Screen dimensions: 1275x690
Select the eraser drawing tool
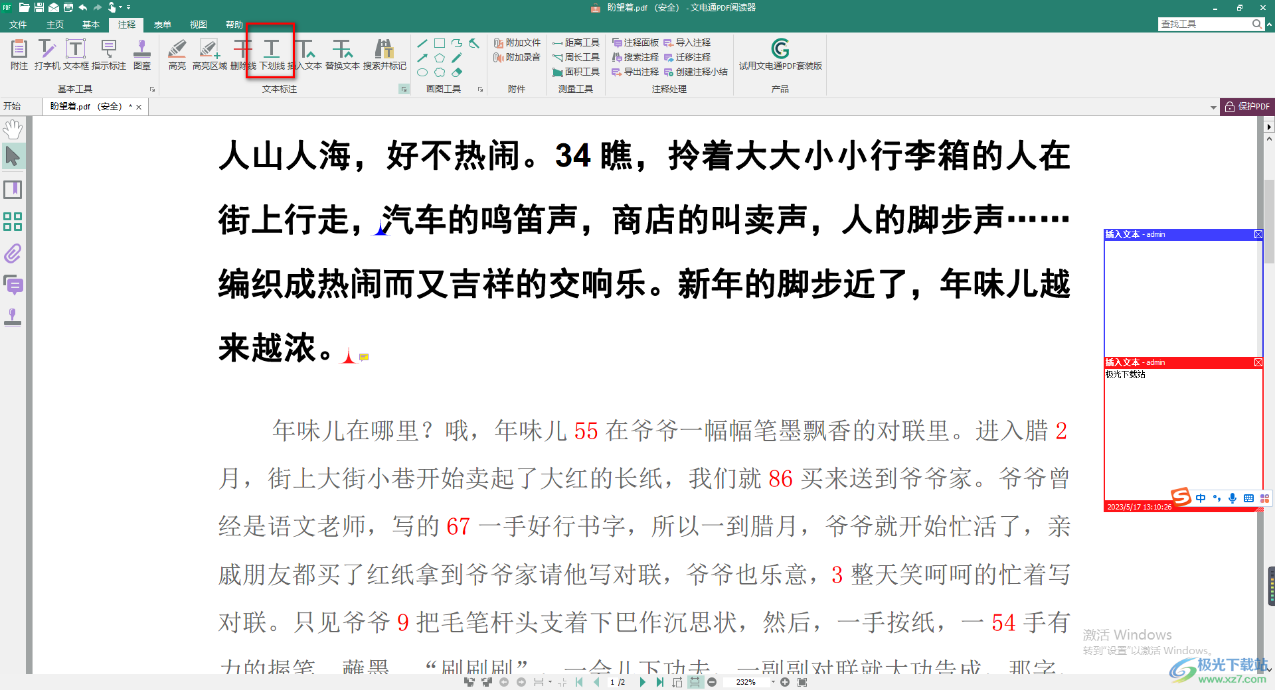click(457, 72)
